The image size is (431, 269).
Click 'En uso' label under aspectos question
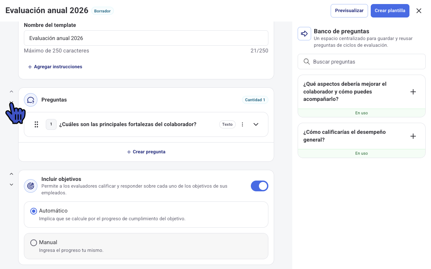point(362,113)
